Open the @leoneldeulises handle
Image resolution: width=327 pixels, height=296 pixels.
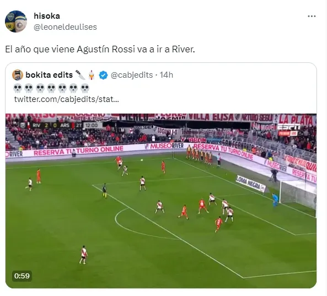(65, 27)
